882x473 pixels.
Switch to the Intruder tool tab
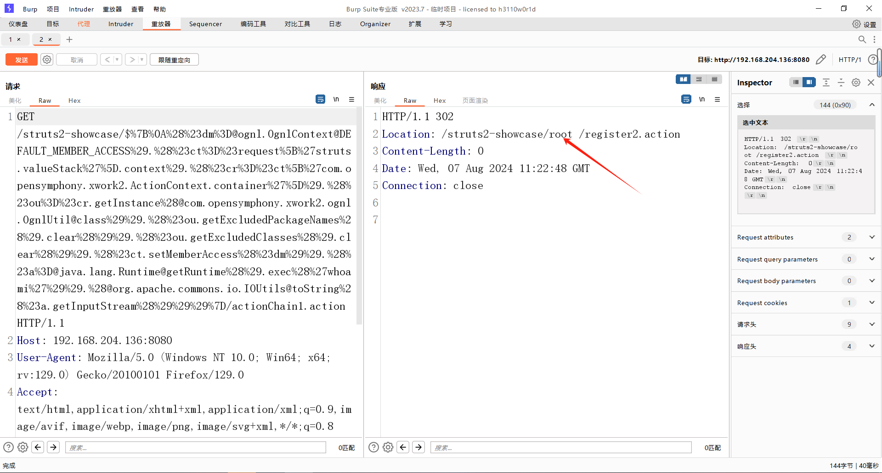tap(121, 24)
